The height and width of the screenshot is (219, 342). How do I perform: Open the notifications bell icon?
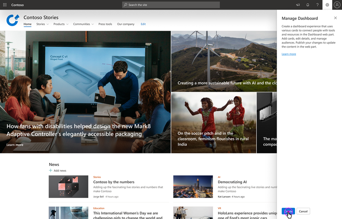307,5
